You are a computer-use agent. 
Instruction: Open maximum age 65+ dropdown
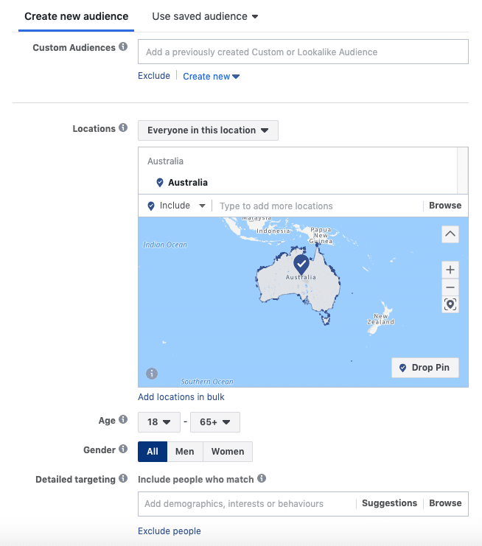click(x=214, y=422)
